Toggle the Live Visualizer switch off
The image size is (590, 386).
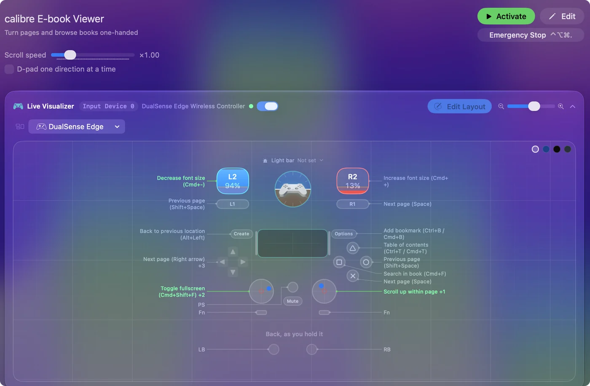point(267,106)
